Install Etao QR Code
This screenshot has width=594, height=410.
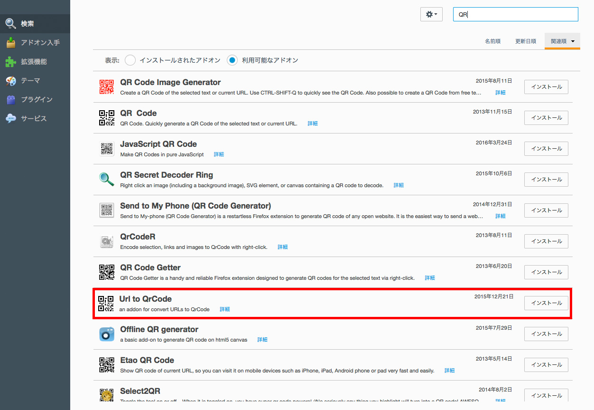pyautogui.click(x=546, y=365)
